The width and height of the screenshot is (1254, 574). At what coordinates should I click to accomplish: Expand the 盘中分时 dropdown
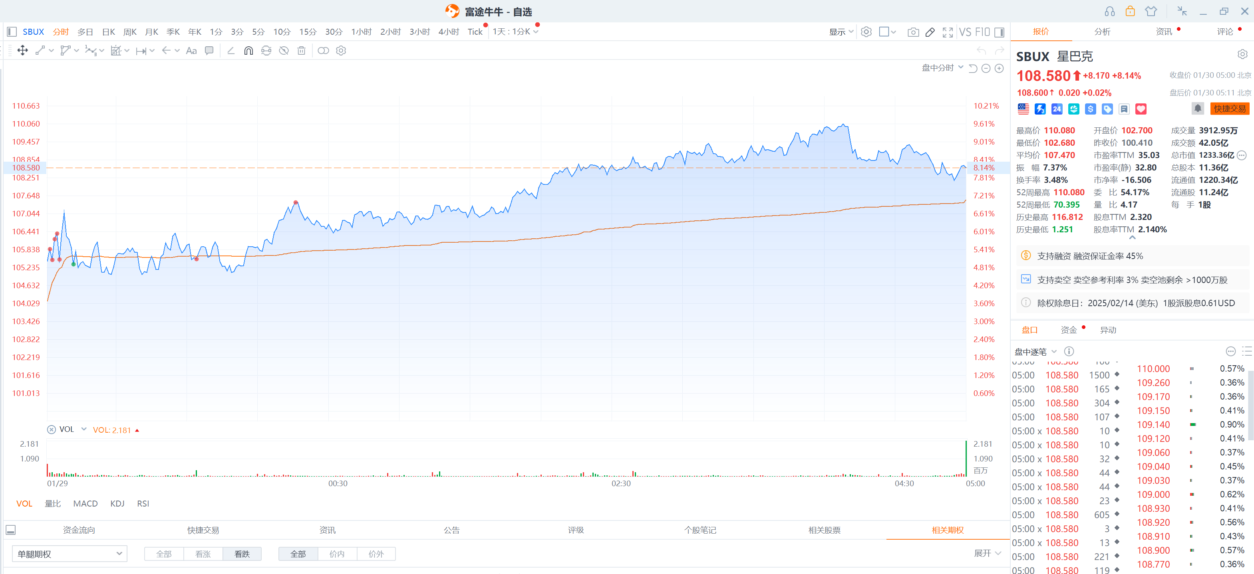[942, 68]
